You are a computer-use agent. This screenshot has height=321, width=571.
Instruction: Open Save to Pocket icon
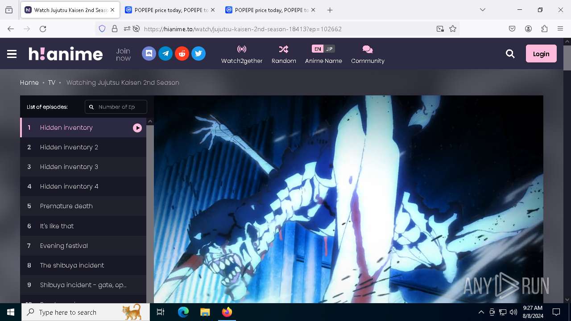(x=512, y=29)
